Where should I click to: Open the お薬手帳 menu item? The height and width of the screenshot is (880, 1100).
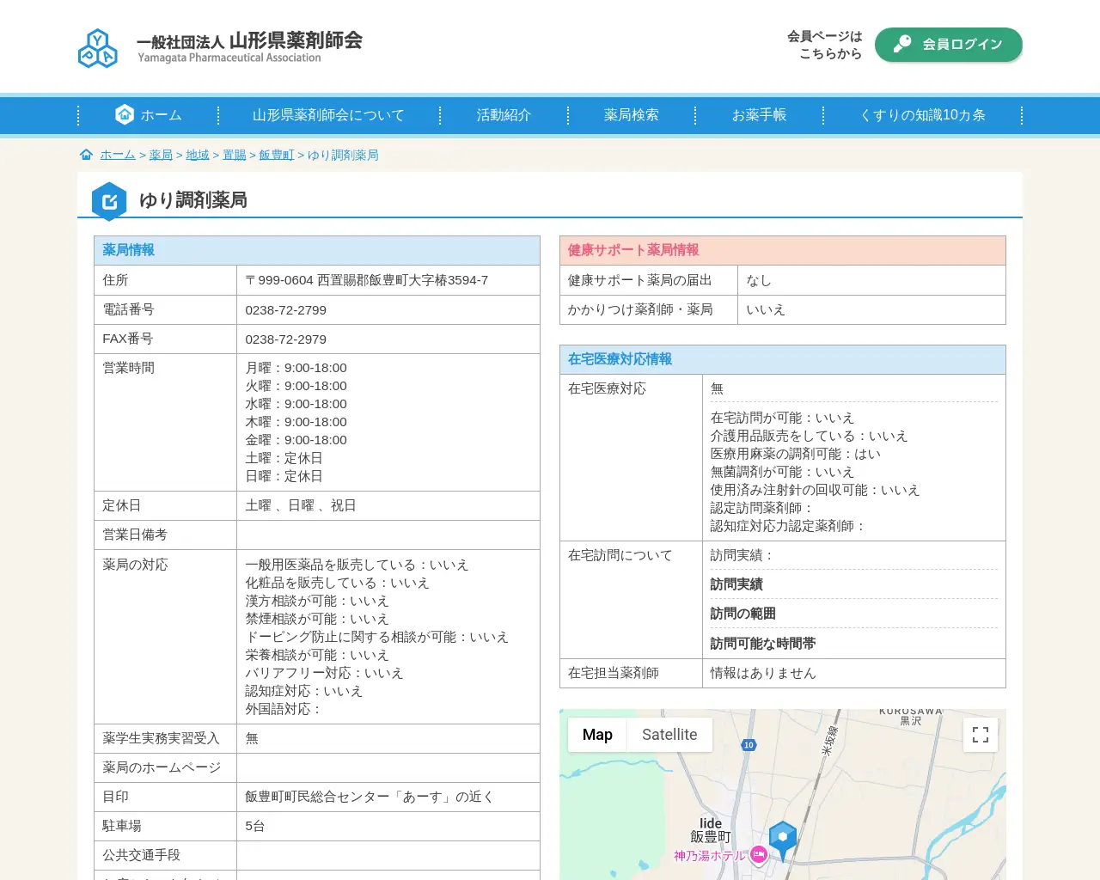click(x=759, y=115)
